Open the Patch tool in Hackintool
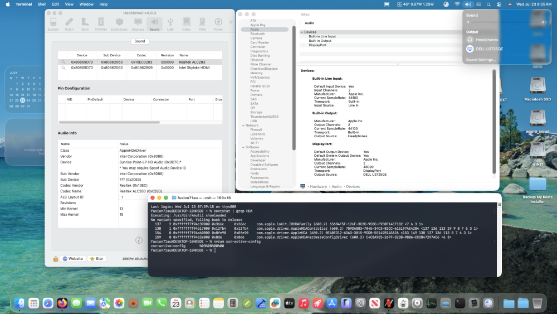Screen dimensions: 557x314 pyautogui.click(x=69, y=24)
